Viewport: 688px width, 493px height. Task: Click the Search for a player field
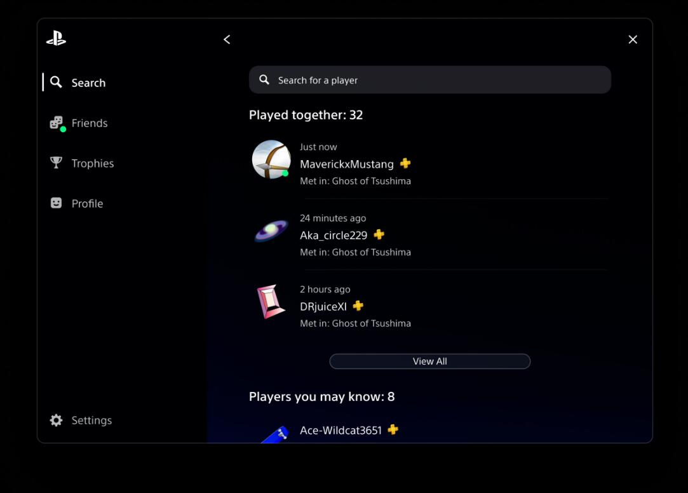pos(430,80)
